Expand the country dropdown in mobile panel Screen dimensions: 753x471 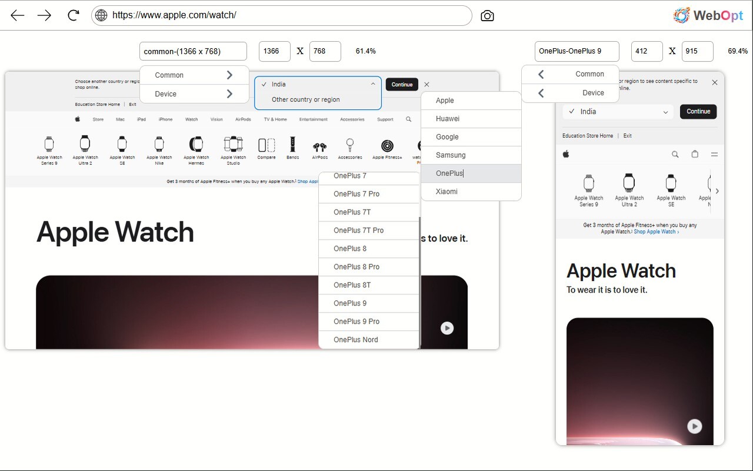(x=665, y=111)
